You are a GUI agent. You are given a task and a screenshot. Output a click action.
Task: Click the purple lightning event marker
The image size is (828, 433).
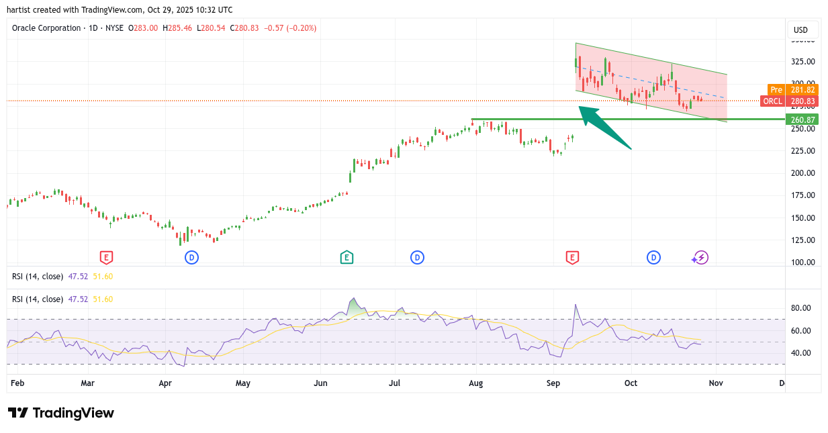pyautogui.click(x=700, y=257)
